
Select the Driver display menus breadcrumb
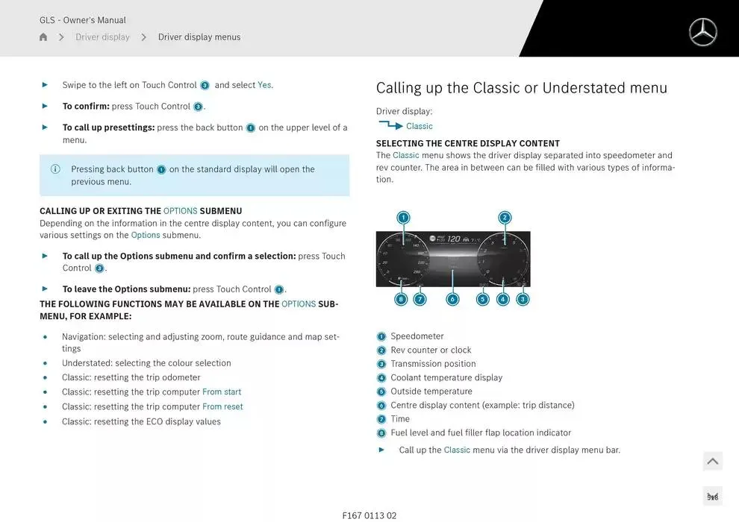coord(199,37)
